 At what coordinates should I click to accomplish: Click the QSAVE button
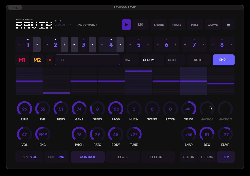pyautogui.click(x=213, y=25)
